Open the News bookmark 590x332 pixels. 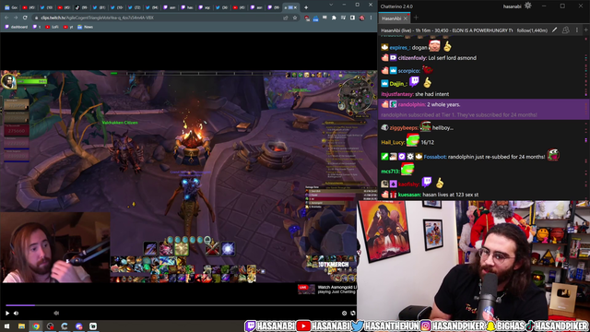pos(85,27)
